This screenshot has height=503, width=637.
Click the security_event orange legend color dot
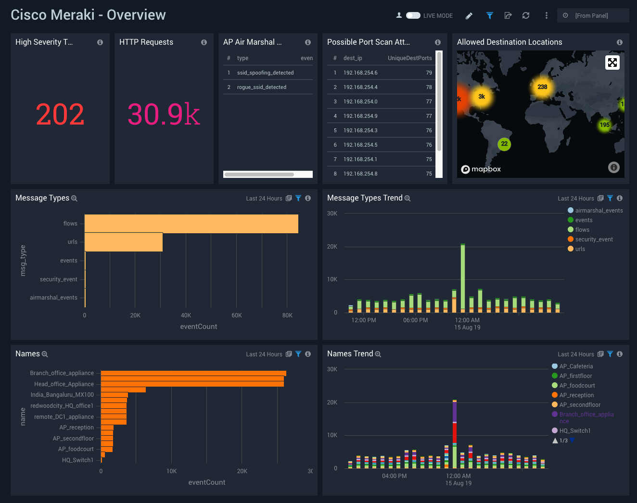(571, 239)
